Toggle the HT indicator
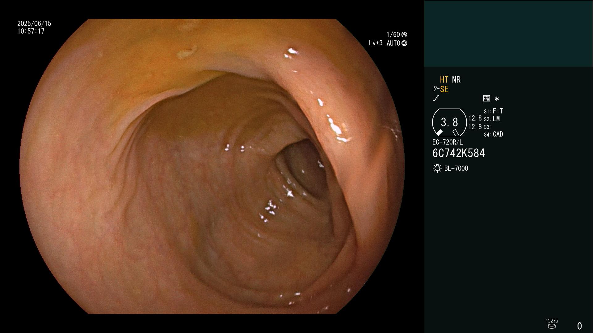 coord(444,80)
